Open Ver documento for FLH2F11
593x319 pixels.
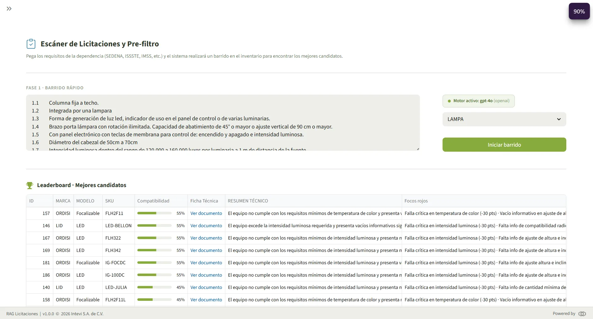[206, 213]
